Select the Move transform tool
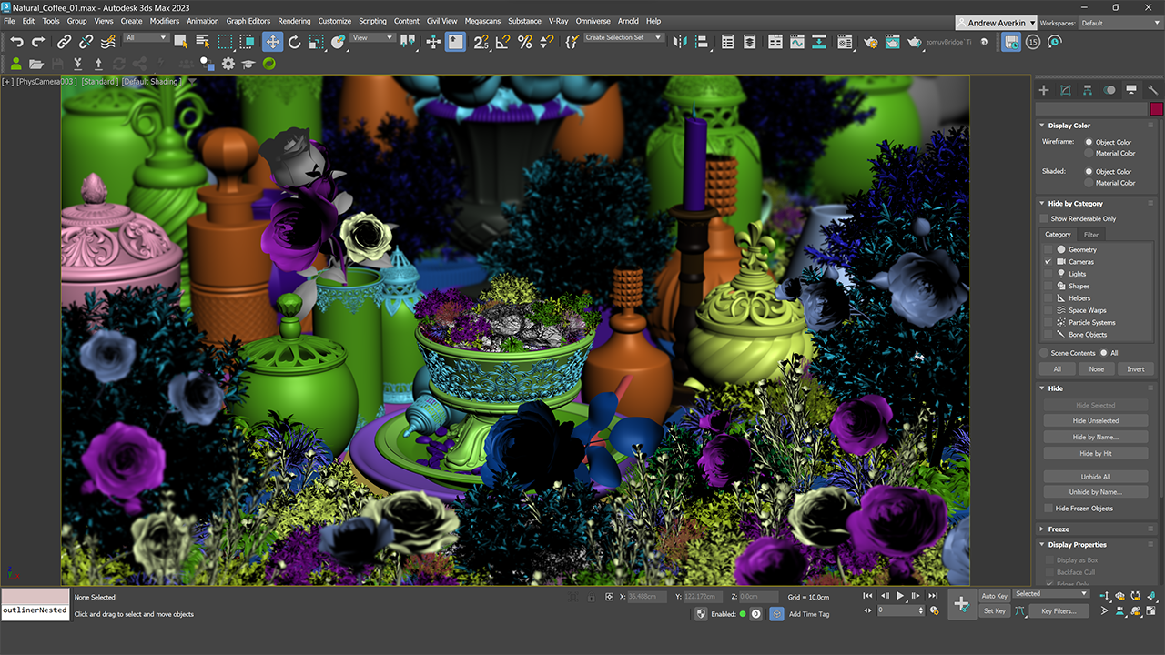Image resolution: width=1165 pixels, height=655 pixels. click(272, 42)
